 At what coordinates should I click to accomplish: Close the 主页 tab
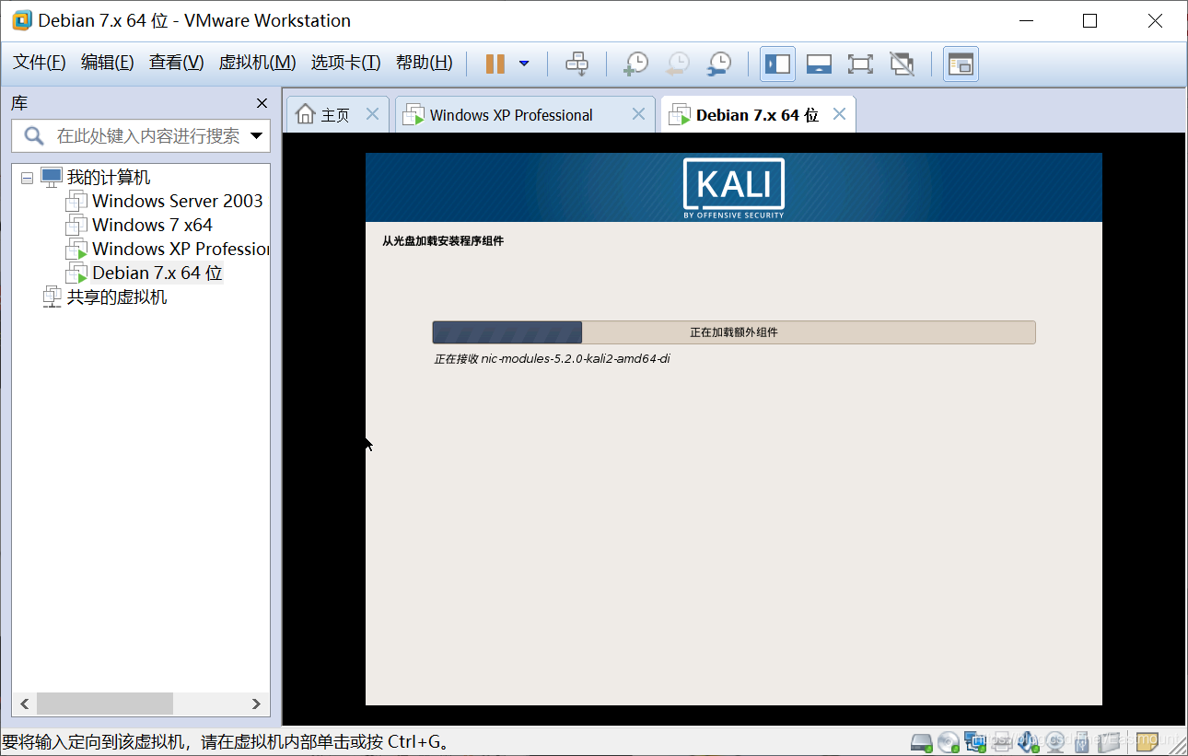372,114
